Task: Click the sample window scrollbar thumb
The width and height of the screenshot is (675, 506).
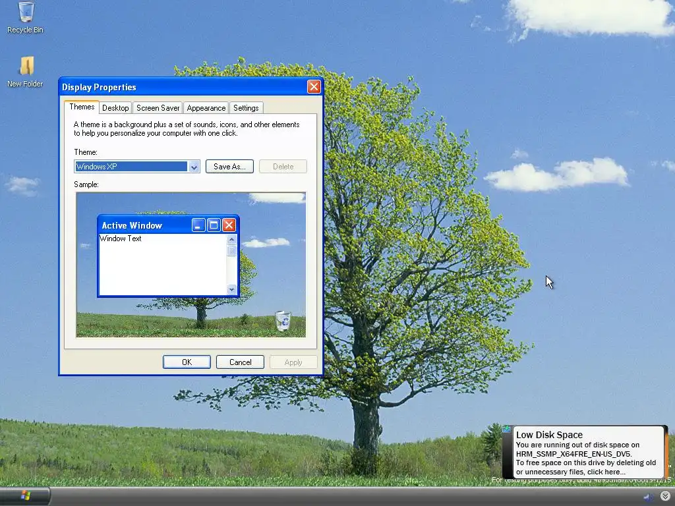Action: click(231, 250)
